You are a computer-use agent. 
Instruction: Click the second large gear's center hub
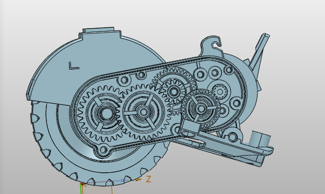tap(144, 112)
